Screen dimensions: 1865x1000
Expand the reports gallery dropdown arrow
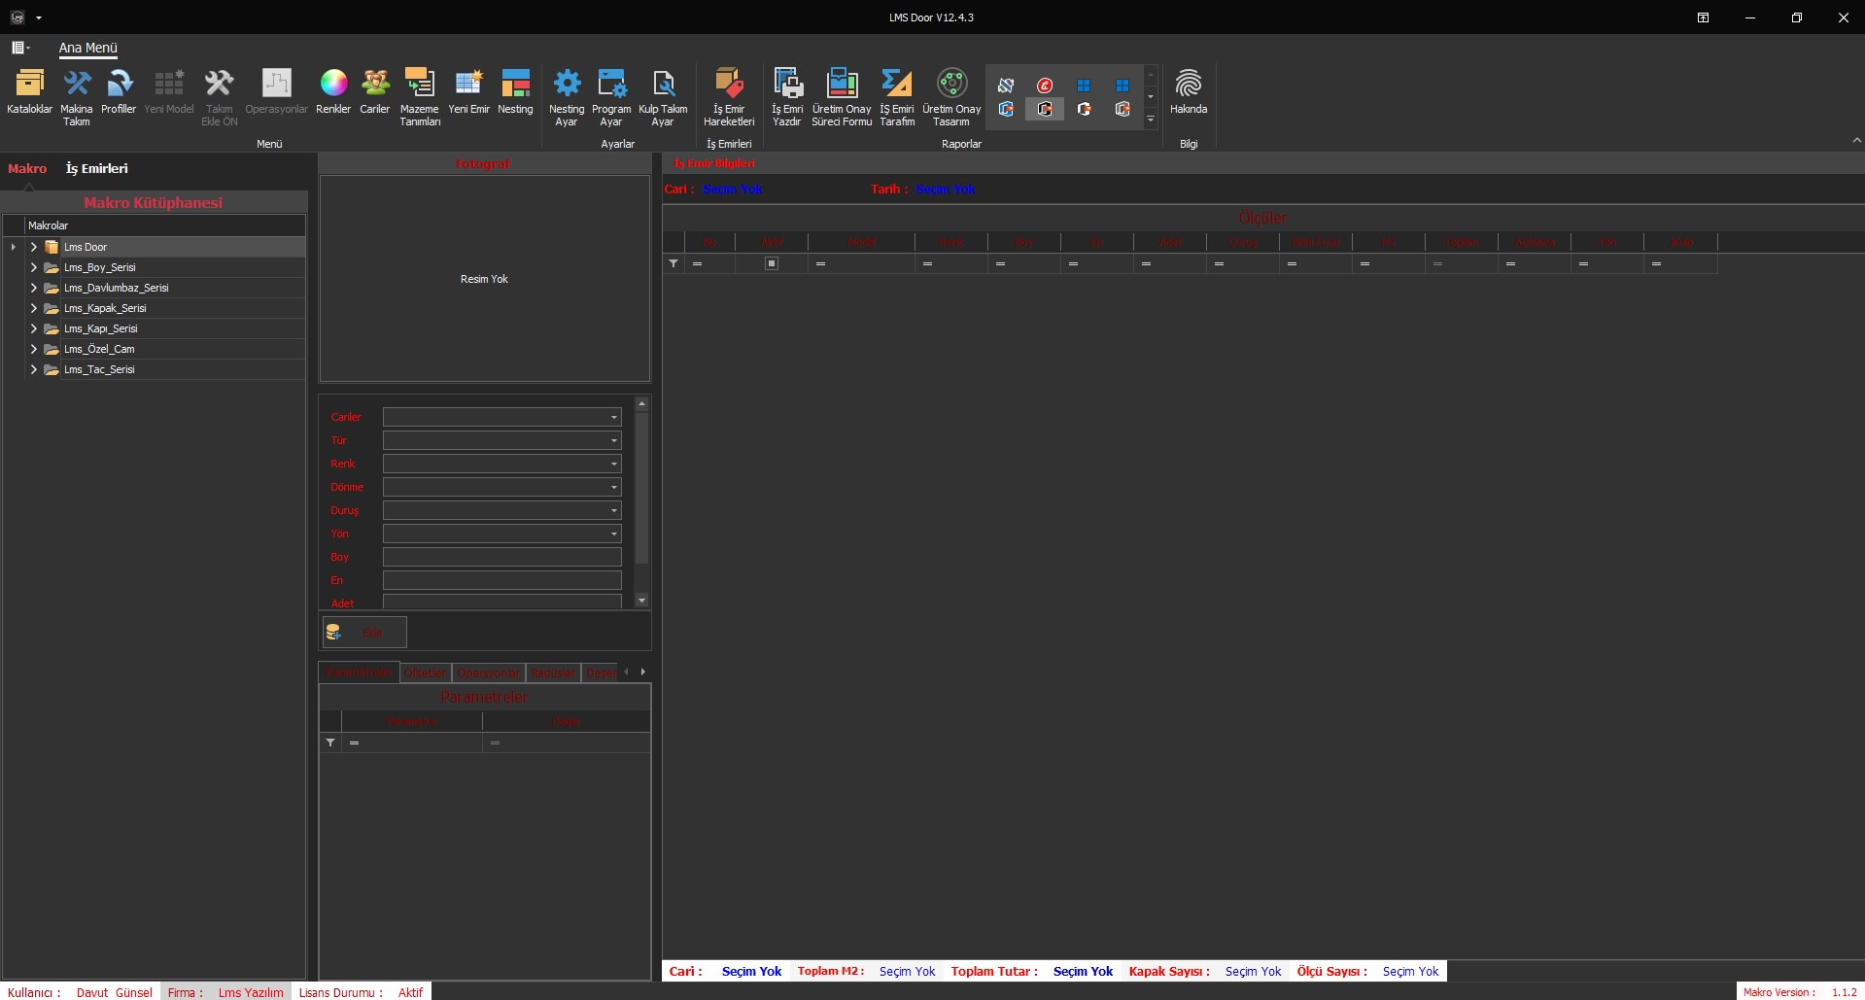(1151, 120)
